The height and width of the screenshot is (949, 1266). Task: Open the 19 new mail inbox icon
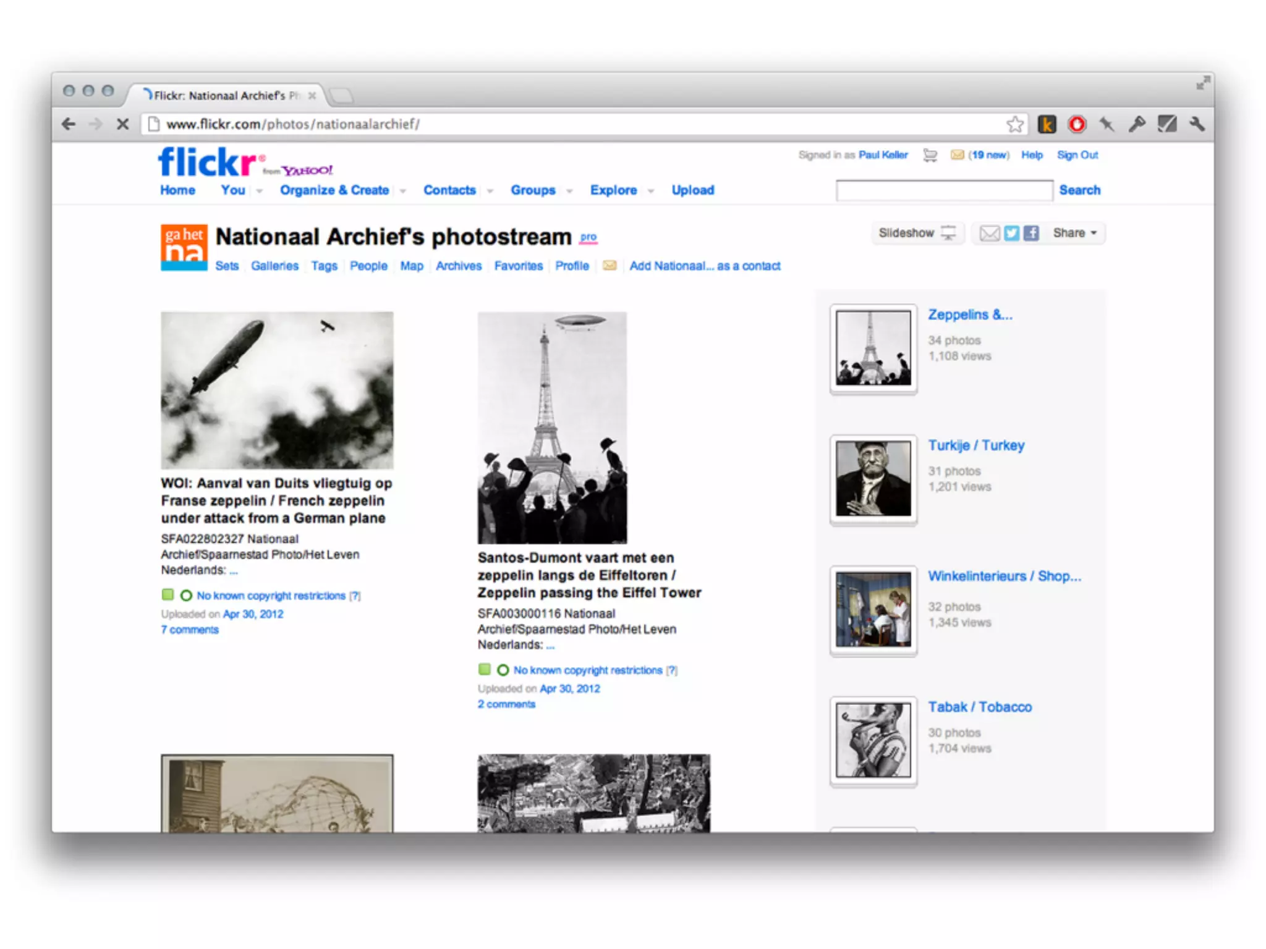[x=957, y=155]
